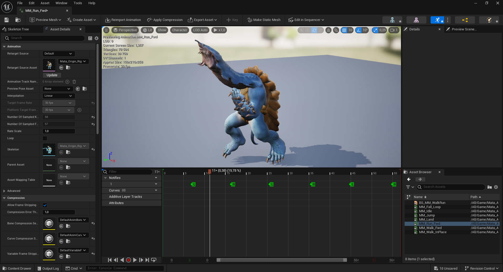The height and width of the screenshot is (272, 503).
Task: Switch to Skeletal Mesh editor mode icon
Action: [x=416, y=20]
